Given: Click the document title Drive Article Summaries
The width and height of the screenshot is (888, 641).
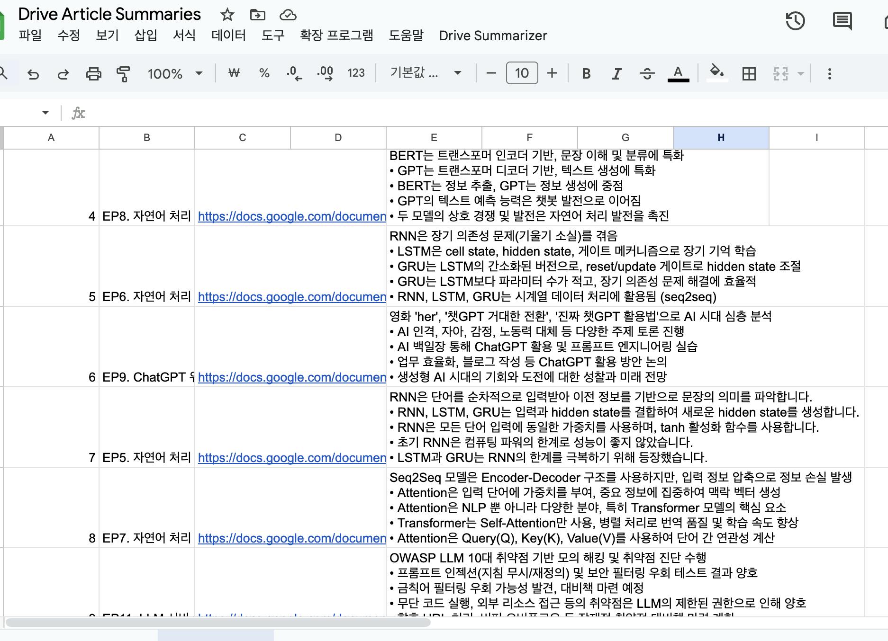Looking at the screenshot, I should point(109,14).
